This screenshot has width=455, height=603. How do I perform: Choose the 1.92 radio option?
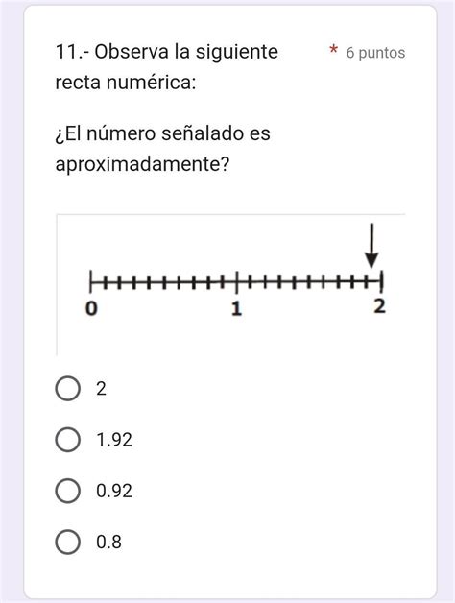(x=68, y=440)
